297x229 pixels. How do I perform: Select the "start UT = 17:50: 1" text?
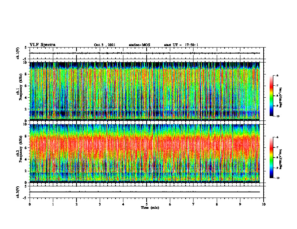[181, 45]
